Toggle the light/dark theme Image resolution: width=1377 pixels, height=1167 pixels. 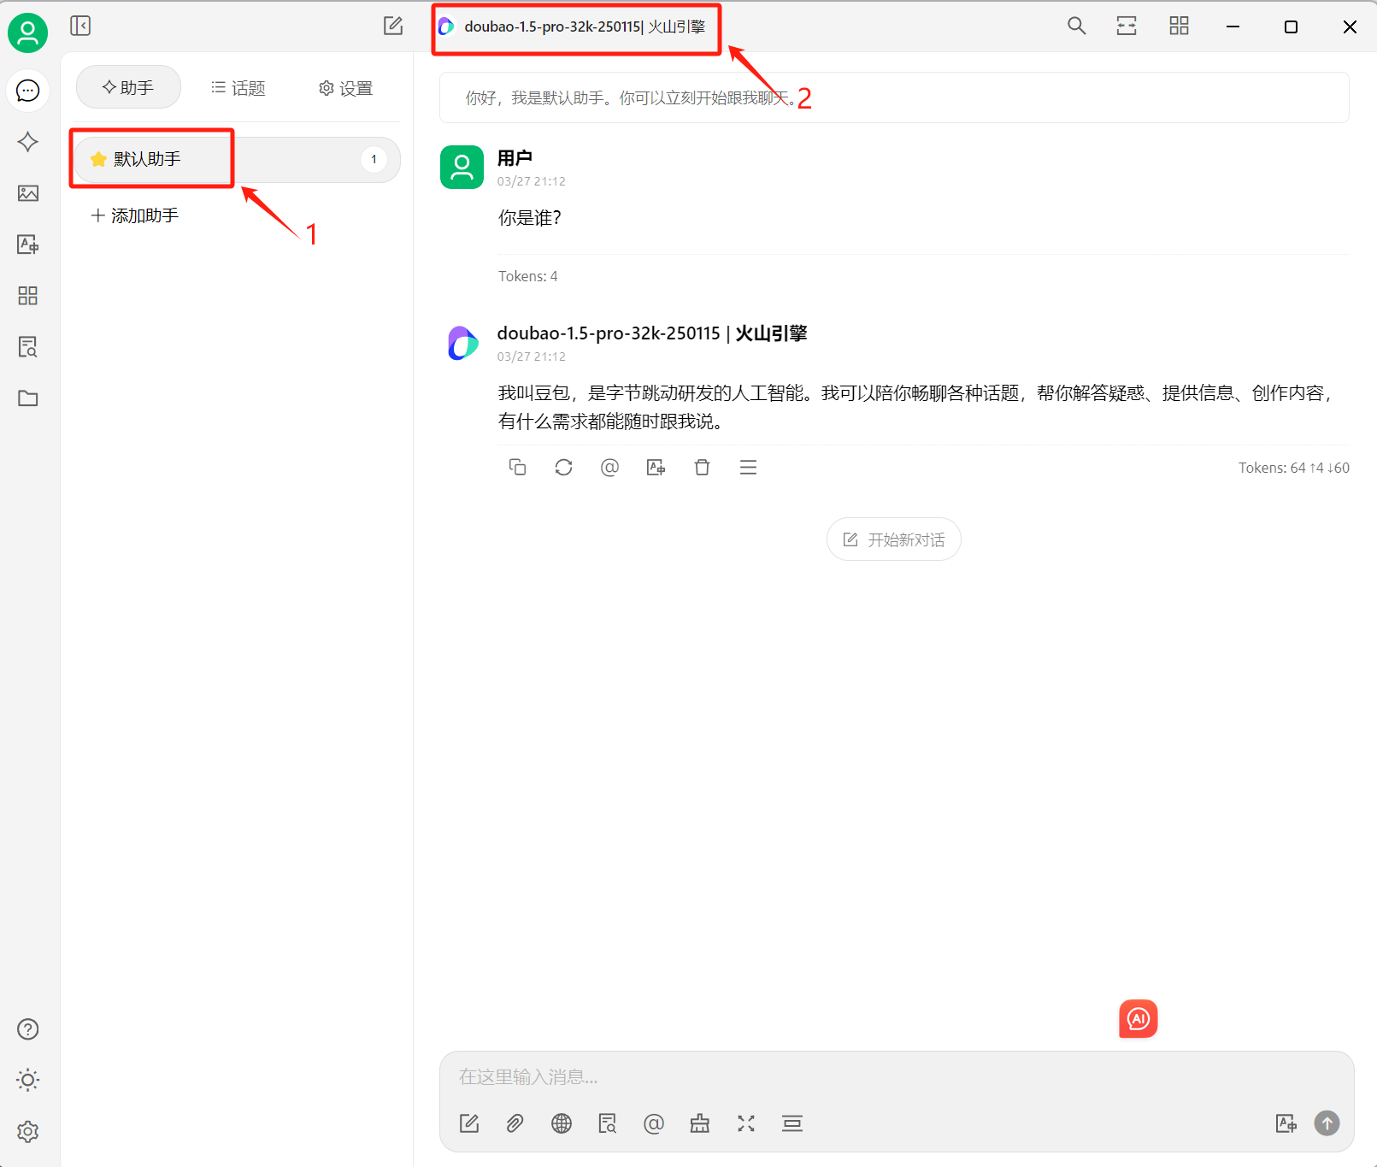(x=27, y=1081)
